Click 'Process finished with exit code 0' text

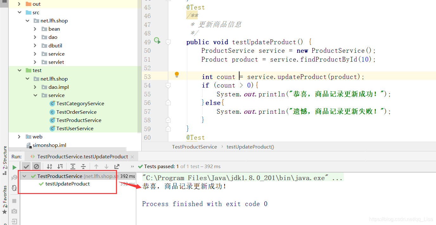(x=205, y=204)
